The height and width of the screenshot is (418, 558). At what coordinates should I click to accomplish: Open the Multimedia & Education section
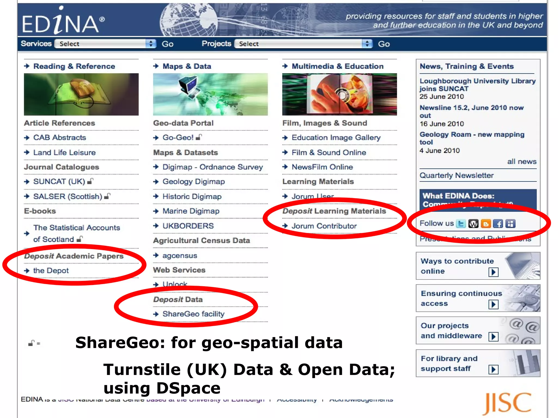[x=338, y=66]
